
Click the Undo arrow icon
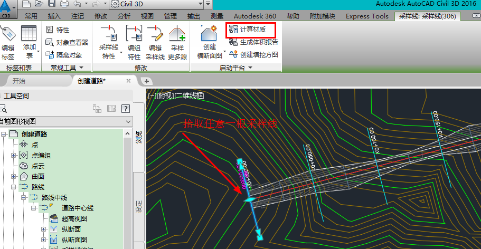[78, 4]
